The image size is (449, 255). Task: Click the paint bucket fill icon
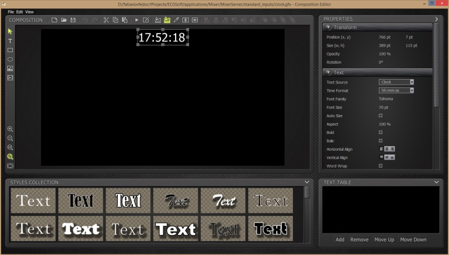pos(158,20)
